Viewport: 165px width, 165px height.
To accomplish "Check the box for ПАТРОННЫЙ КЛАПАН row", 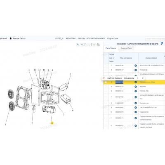I will 106,107.
